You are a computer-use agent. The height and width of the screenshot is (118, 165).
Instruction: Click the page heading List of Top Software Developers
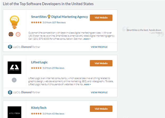48,4
